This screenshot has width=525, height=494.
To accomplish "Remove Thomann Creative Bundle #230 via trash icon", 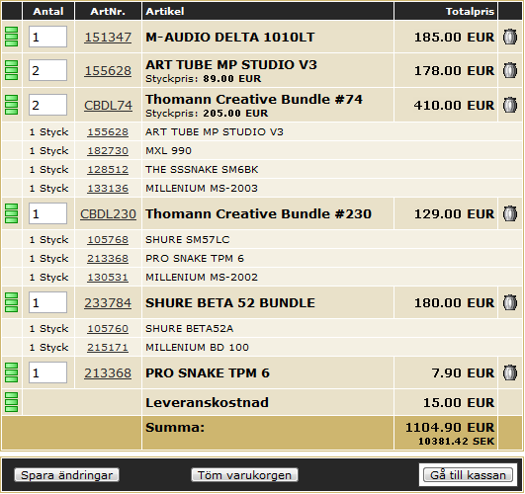I will pos(510,213).
